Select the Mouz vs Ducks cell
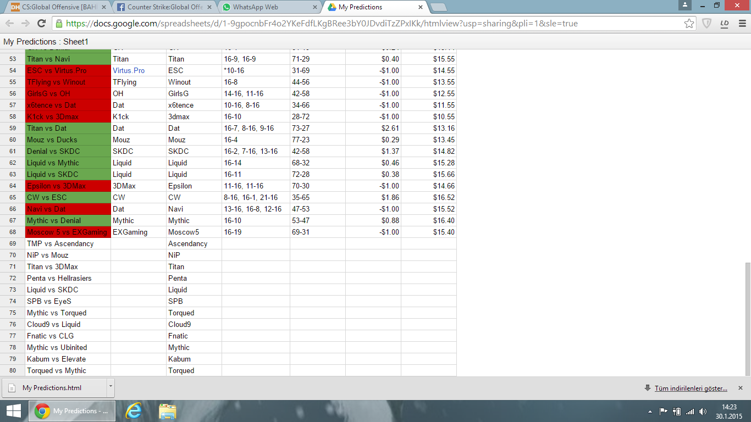 click(x=68, y=140)
